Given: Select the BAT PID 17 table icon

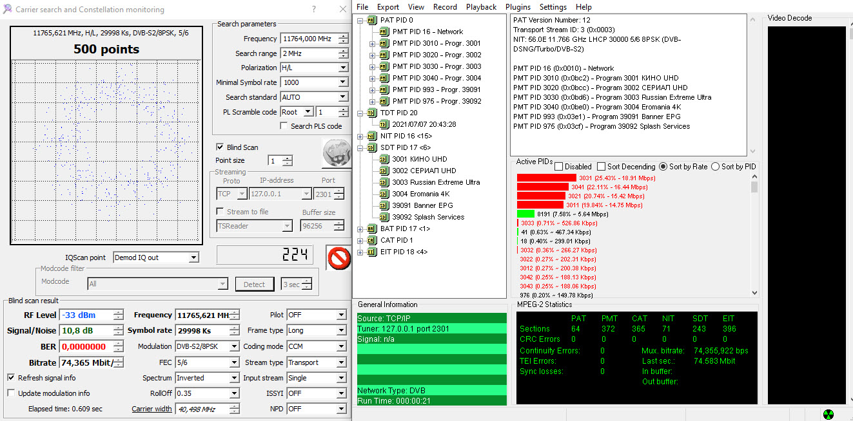Looking at the screenshot, I should click(x=372, y=229).
